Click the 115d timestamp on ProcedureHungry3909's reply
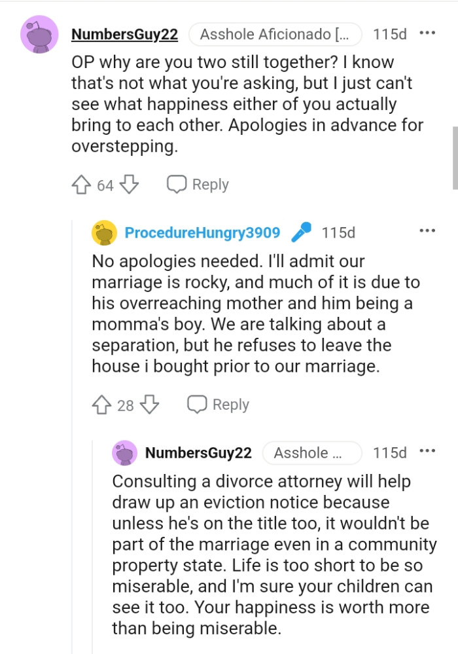This screenshot has height=654, width=458. click(338, 233)
